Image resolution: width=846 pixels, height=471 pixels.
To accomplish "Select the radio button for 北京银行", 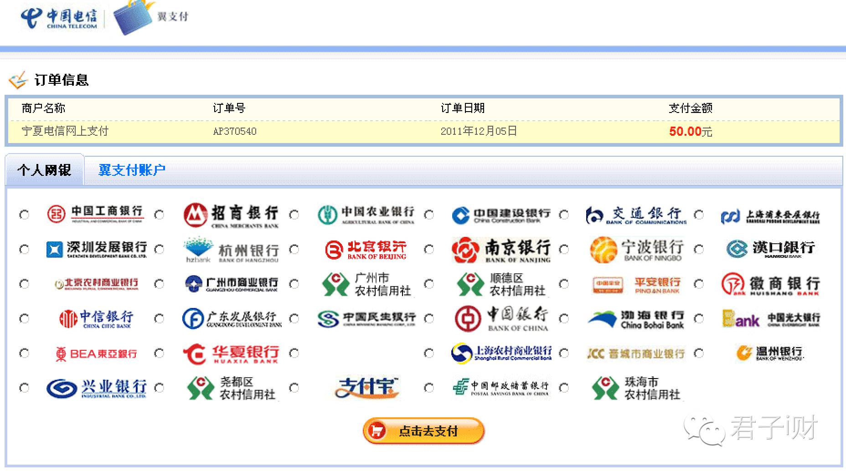I will 294,249.
